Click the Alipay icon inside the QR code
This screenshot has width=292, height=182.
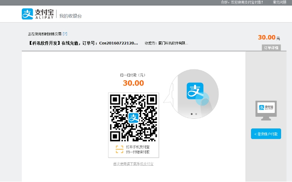click(133, 118)
